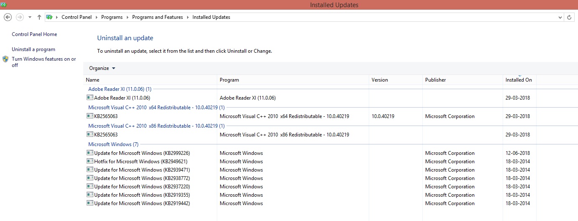The width and height of the screenshot is (578, 221).
Task: Navigate to Programs and Features breadcrumb
Action: point(157,17)
